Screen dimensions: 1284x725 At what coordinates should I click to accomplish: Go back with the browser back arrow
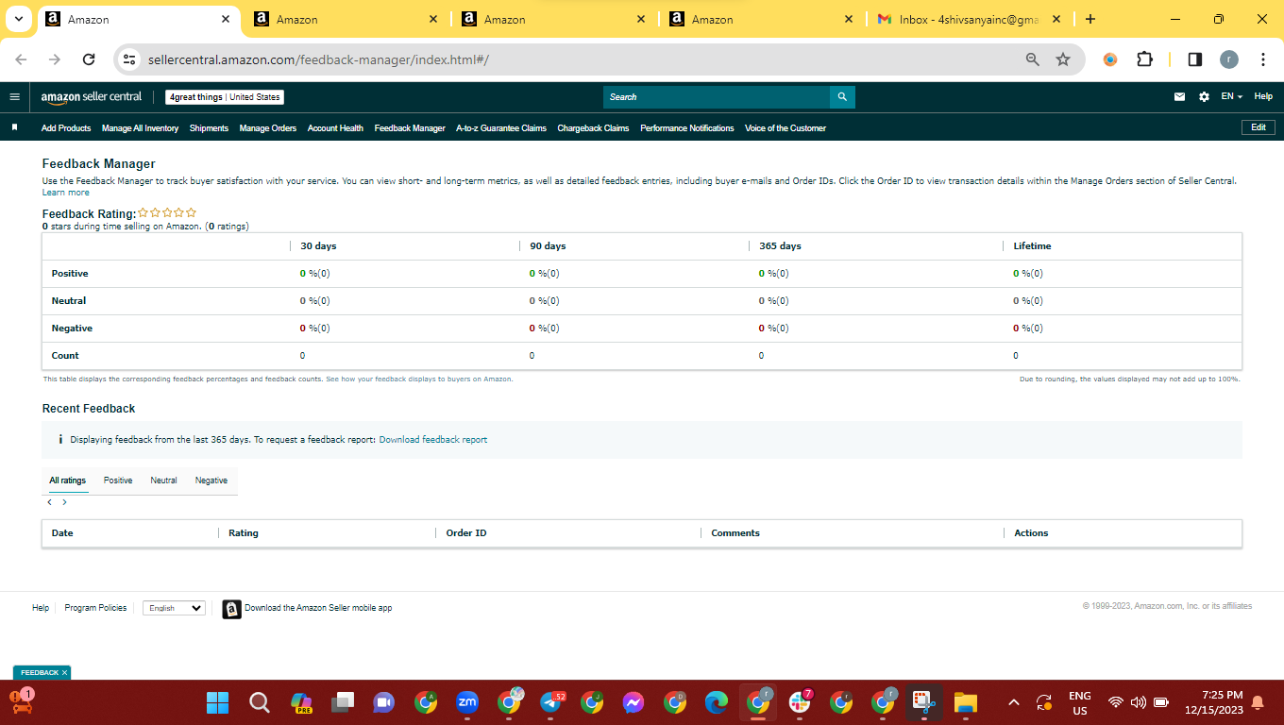[x=21, y=59]
